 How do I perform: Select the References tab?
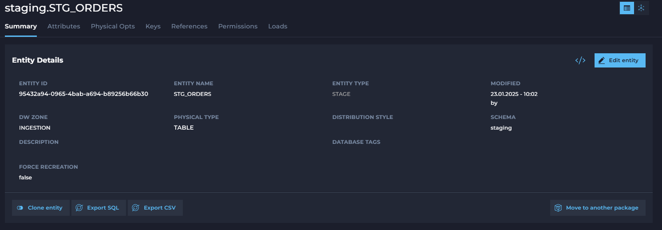(x=189, y=26)
